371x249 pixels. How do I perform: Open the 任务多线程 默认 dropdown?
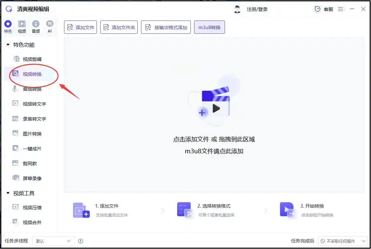click(53, 241)
